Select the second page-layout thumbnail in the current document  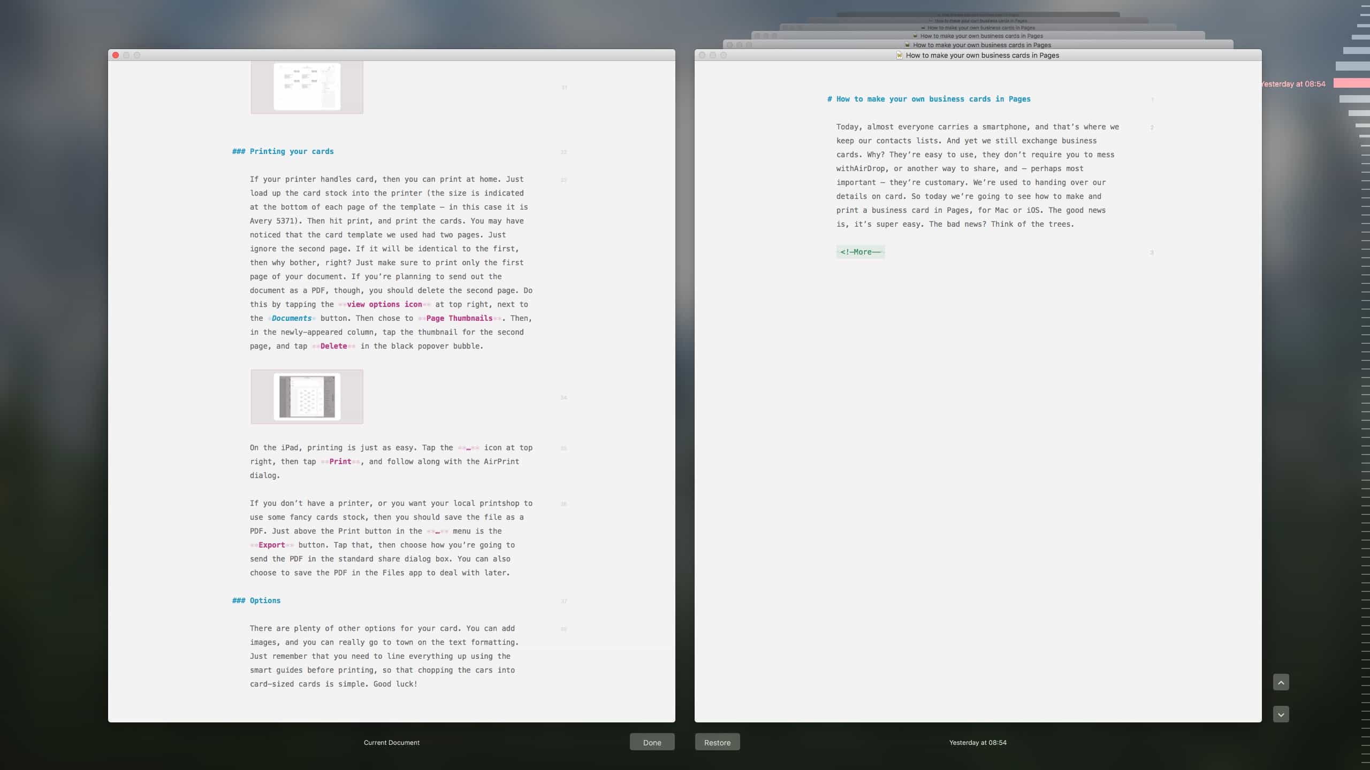pyautogui.click(x=307, y=397)
